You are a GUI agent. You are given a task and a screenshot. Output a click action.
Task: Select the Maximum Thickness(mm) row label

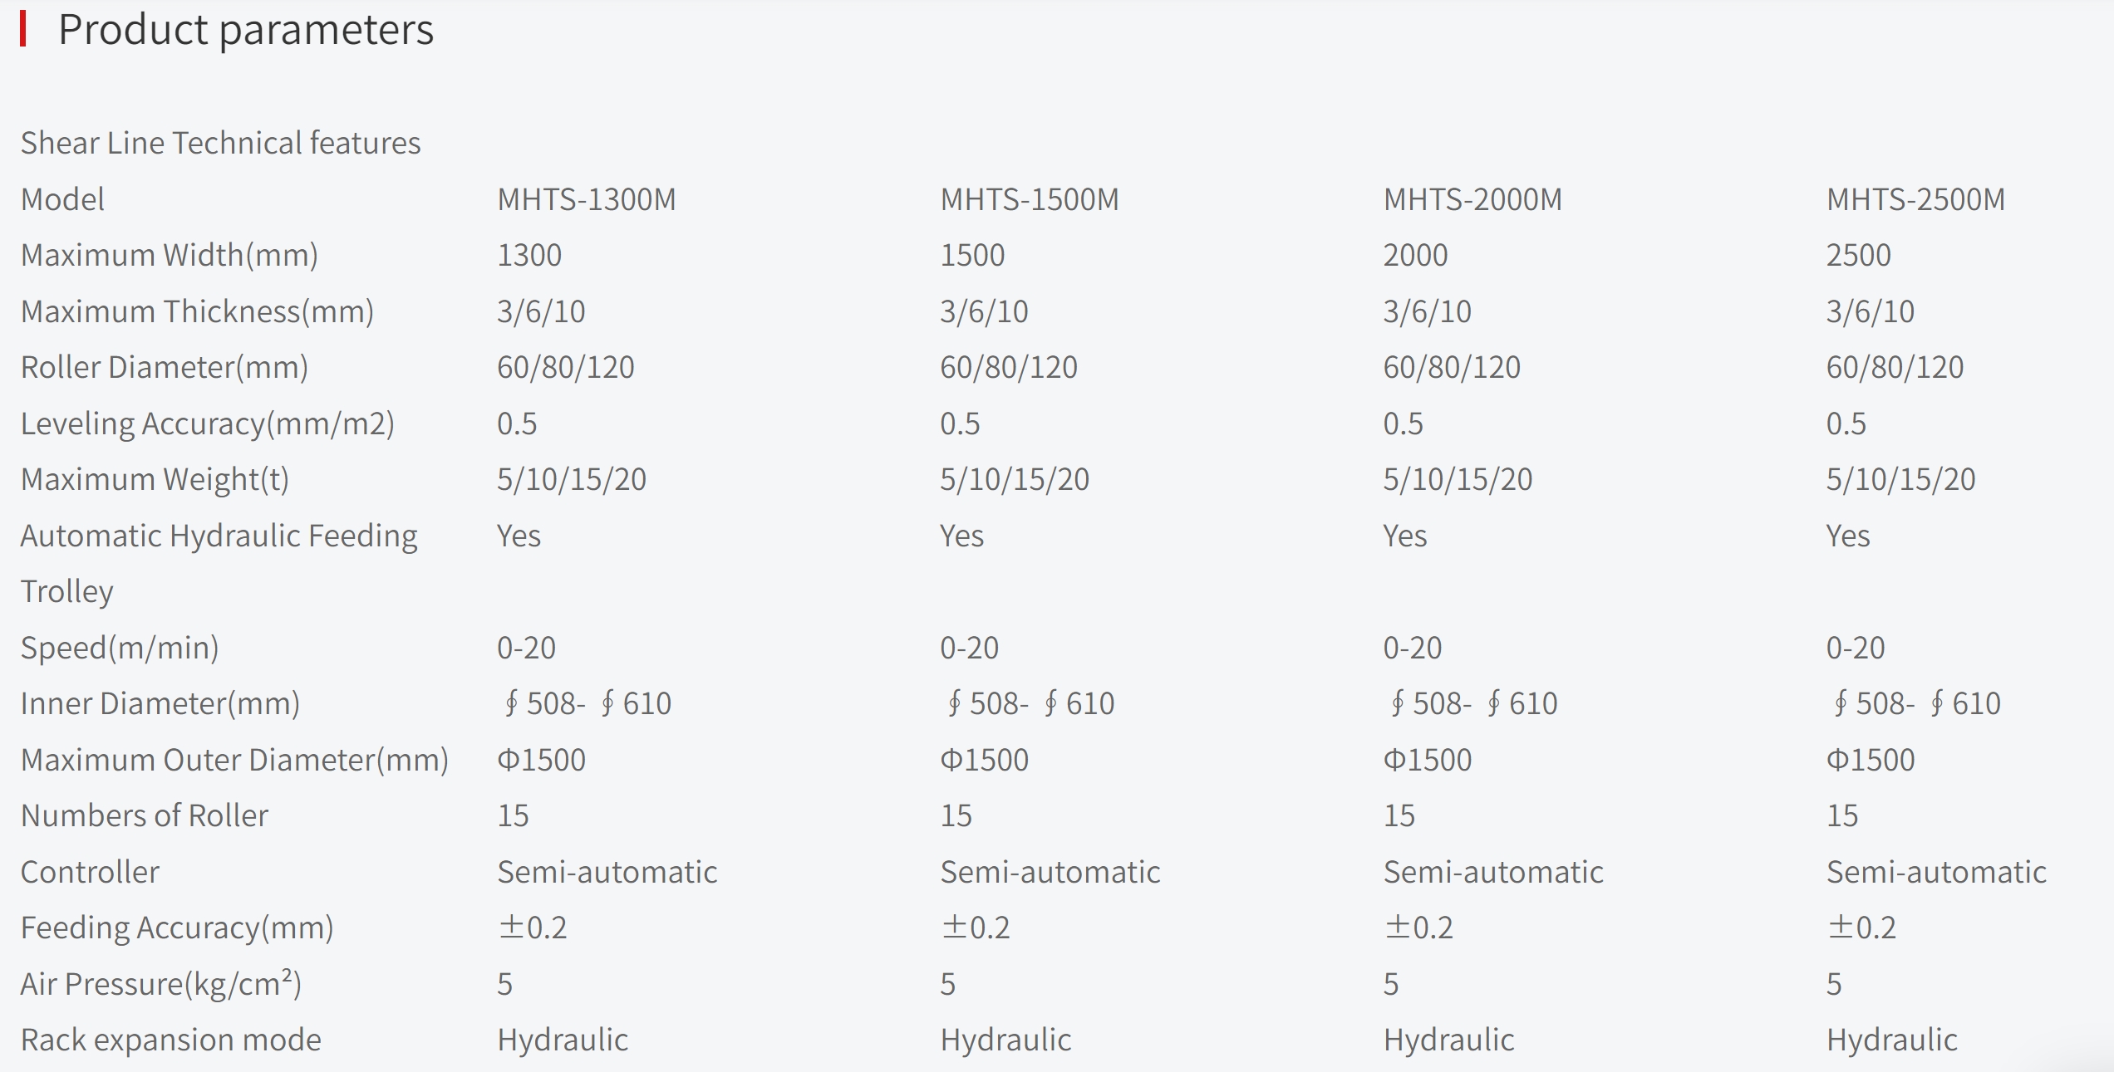[x=198, y=311]
